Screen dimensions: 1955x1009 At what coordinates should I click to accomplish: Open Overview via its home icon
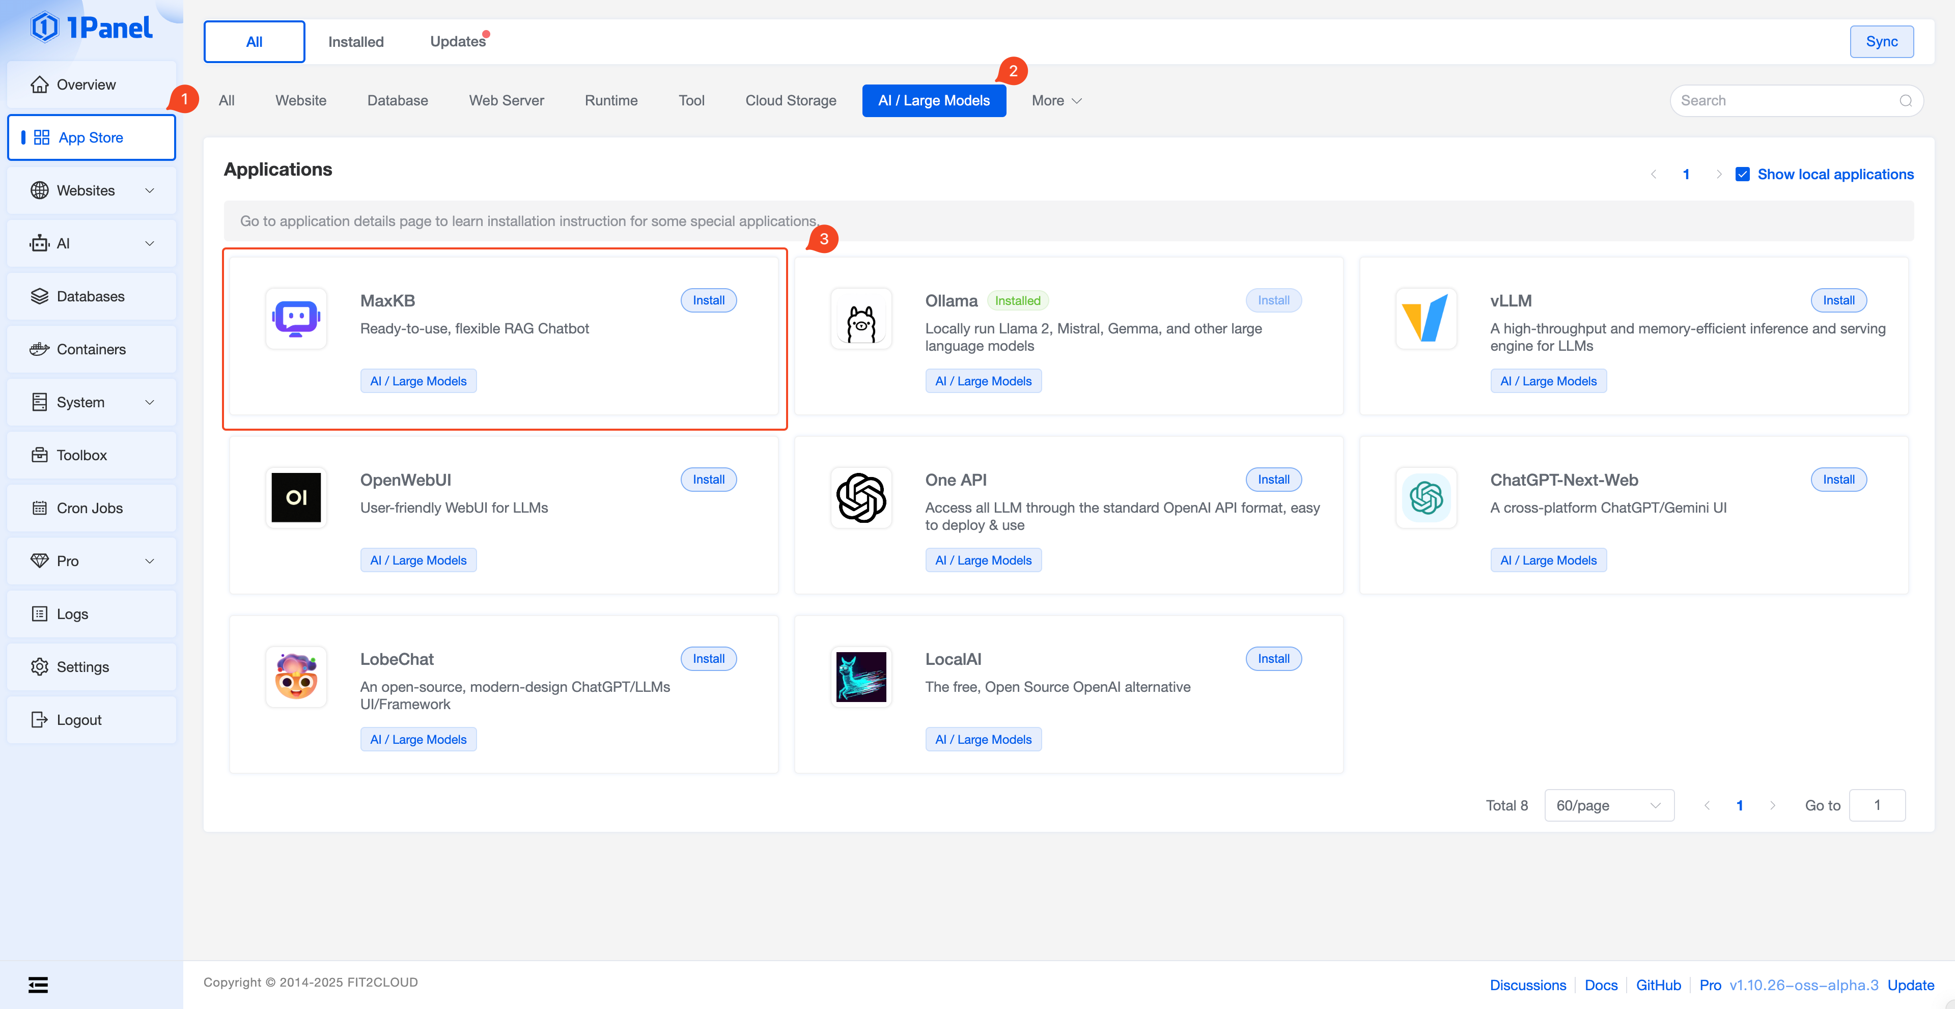coord(40,84)
